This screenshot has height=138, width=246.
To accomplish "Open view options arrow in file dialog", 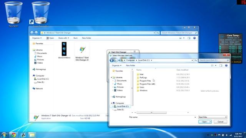I will tap(216, 66).
